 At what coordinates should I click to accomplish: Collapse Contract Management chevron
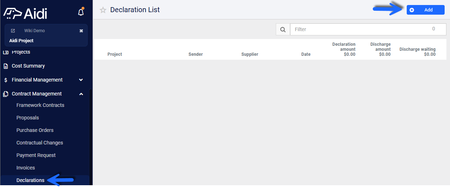click(x=81, y=94)
